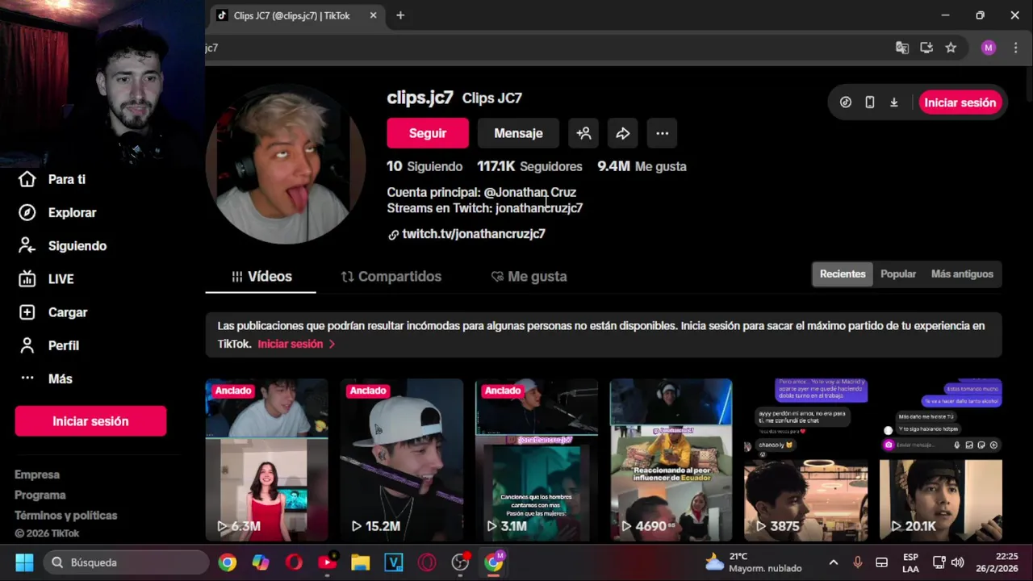
Task: Switch to the Me gusta tab
Action: click(x=529, y=276)
